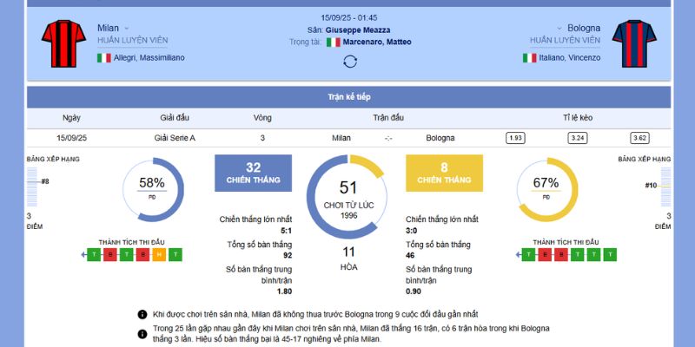The height and width of the screenshot is (347, 695).
Task: Click left arrow of Bologna's form strip
Action: (519, 254)
